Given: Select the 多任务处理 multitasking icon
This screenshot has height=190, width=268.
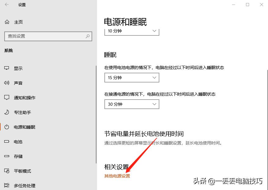Looking at the screenshot, I should (x=7, y=185).
